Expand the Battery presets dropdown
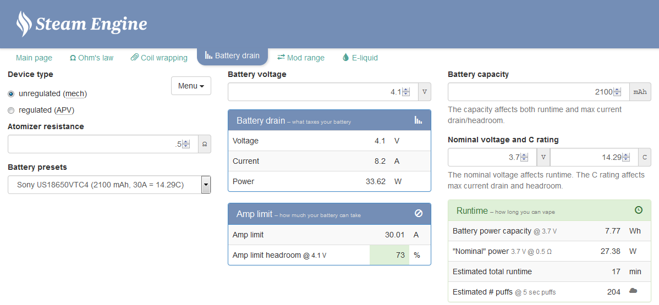 click(x=206, y=185)
